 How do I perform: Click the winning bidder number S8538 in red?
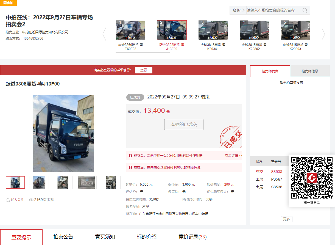[x=277, y=172]
